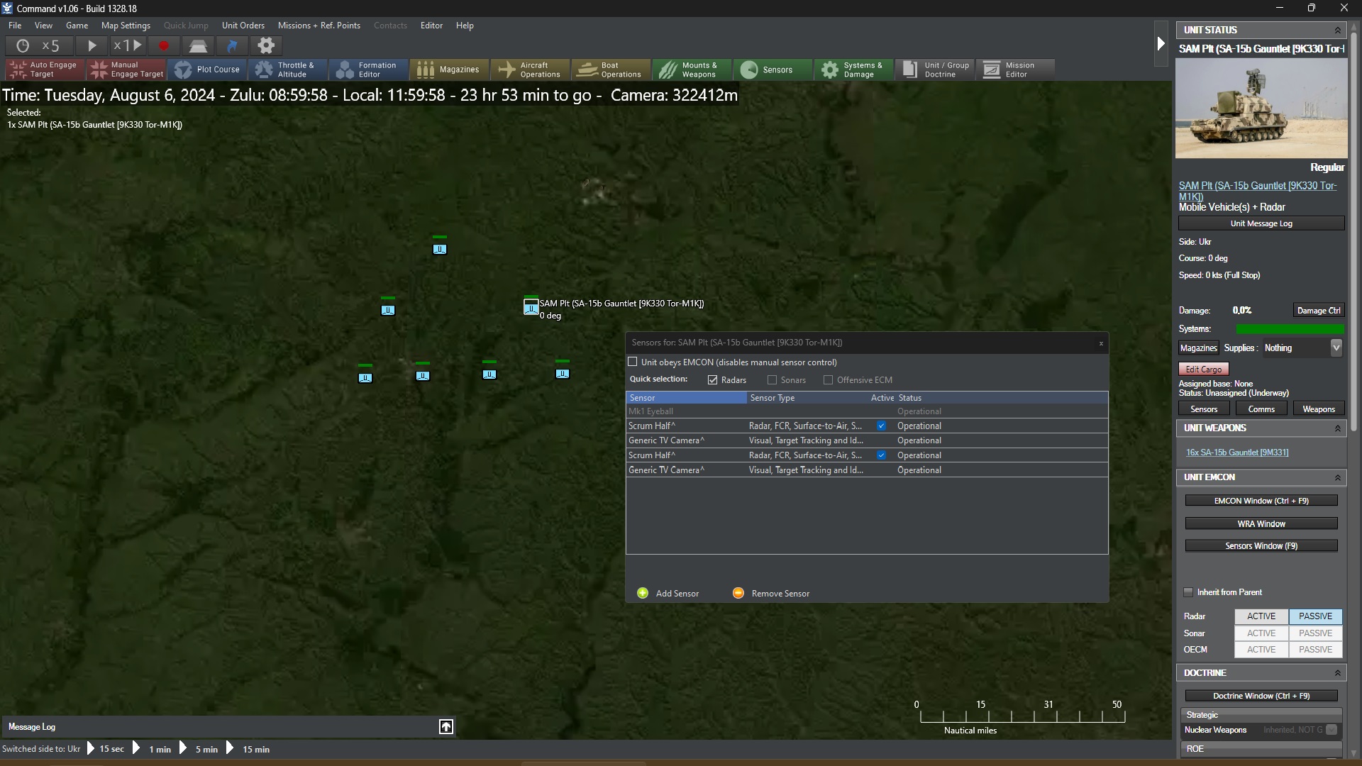Open Aircraft Operations

pos(531,70)
